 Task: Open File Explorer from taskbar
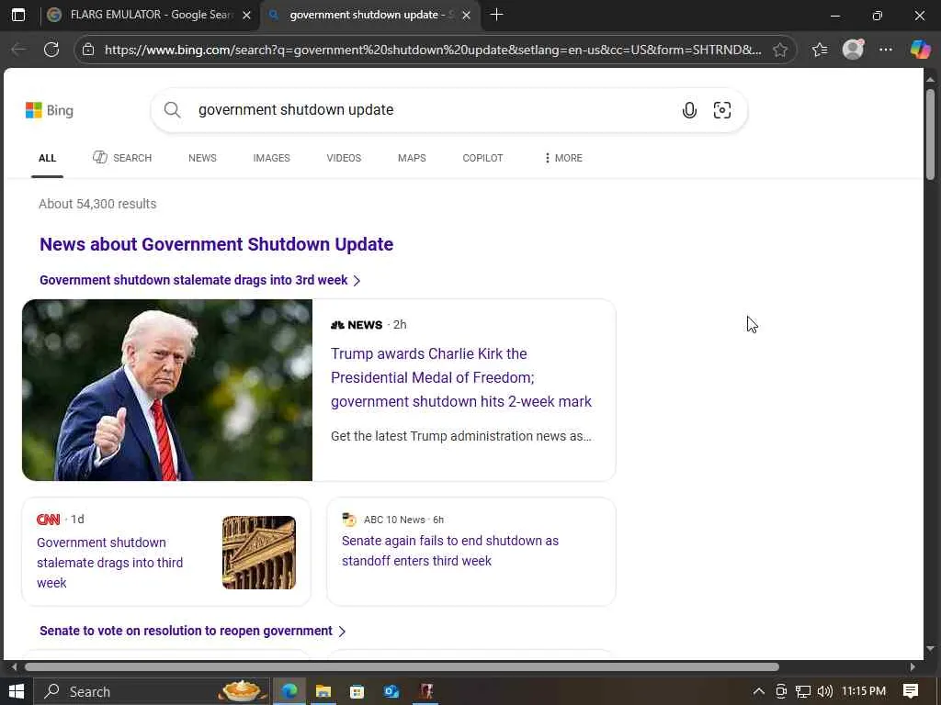323,692
